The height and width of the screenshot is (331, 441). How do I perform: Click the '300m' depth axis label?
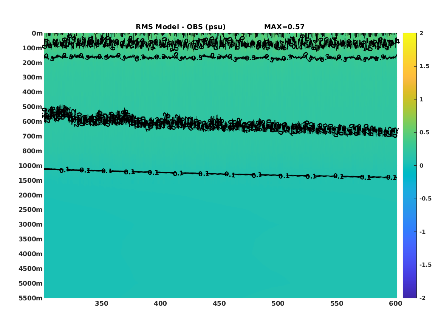[x=32, y=78]
